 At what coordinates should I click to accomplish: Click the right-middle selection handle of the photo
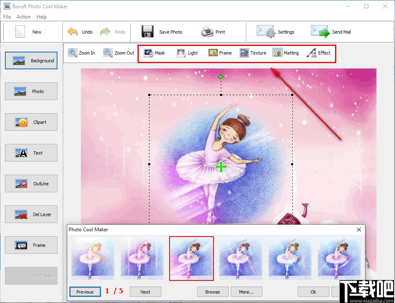point(292,164)
